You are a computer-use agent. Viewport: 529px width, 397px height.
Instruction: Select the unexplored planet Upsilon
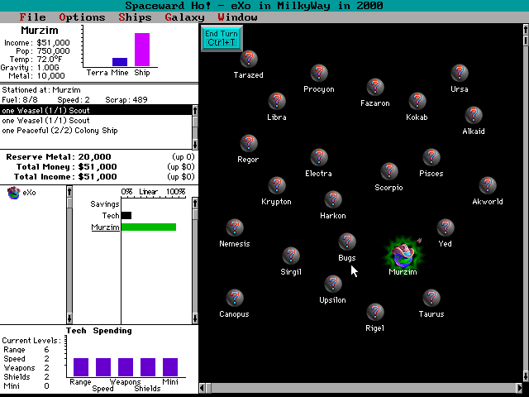pyautogui.click(x=333, y=284)
